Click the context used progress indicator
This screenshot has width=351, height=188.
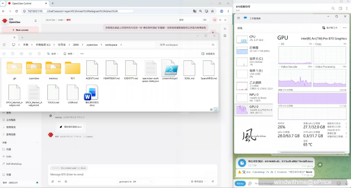click(x=69, y=168)
